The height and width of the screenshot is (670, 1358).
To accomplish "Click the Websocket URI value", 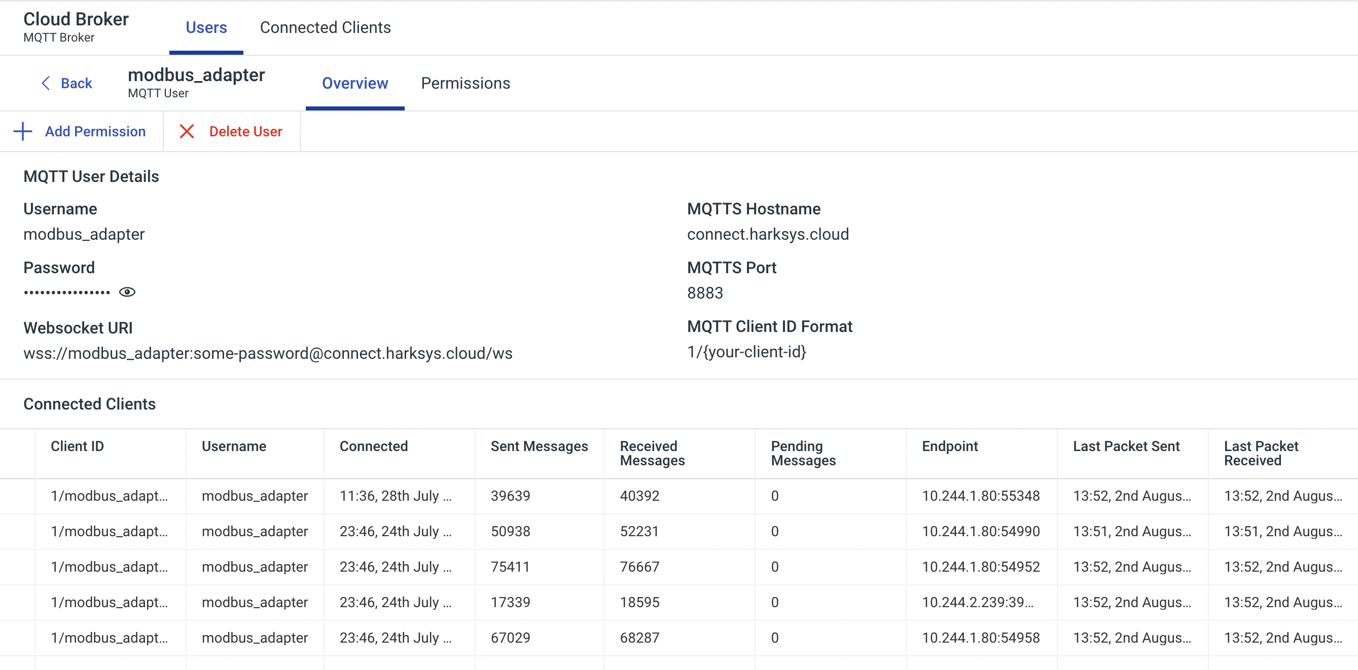I will (268, 353).
